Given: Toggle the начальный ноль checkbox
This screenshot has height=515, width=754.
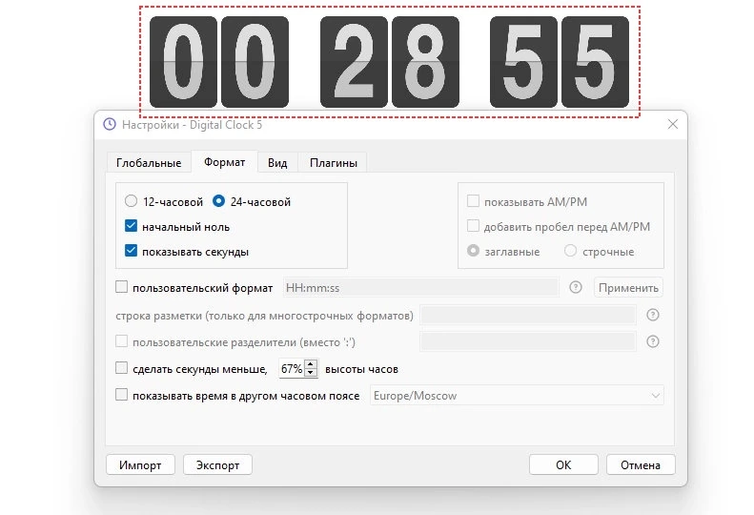Looking at the screenshot, I should 131,226.
